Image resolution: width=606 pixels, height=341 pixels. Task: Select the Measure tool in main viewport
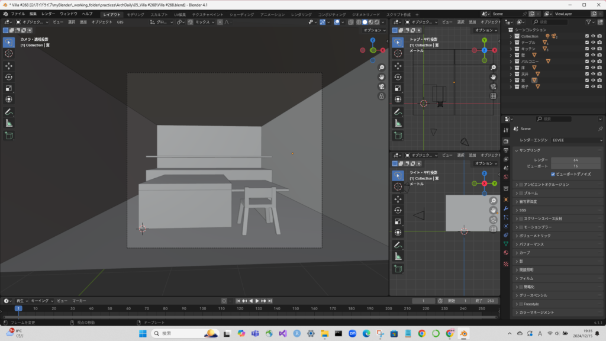pos(9,123)
